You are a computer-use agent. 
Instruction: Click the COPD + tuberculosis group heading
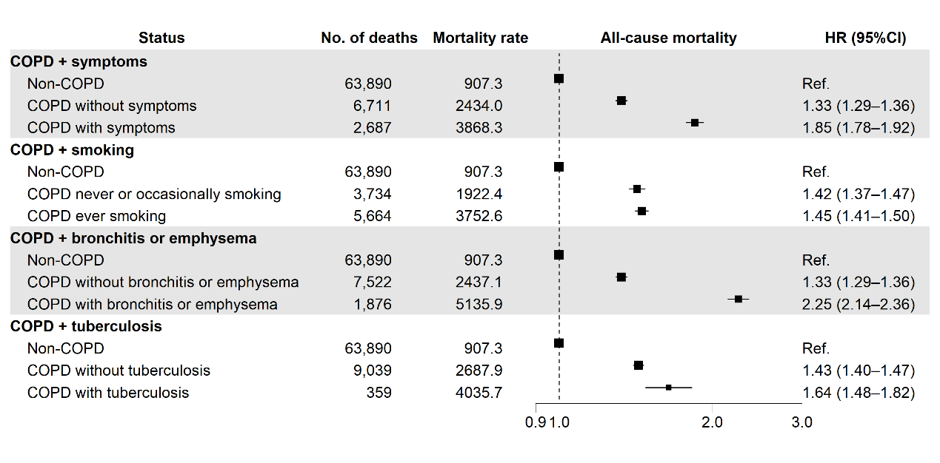pyautogui.click(x=86, y=326)
